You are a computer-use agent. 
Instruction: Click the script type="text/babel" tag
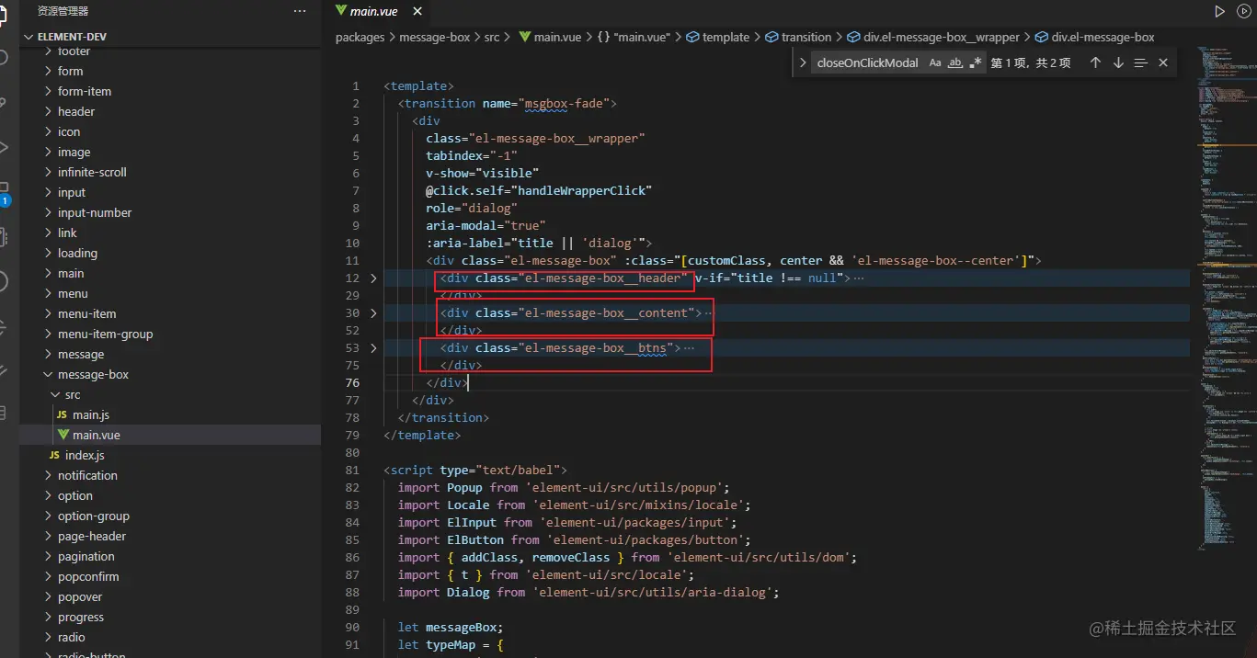pos(475,470)
